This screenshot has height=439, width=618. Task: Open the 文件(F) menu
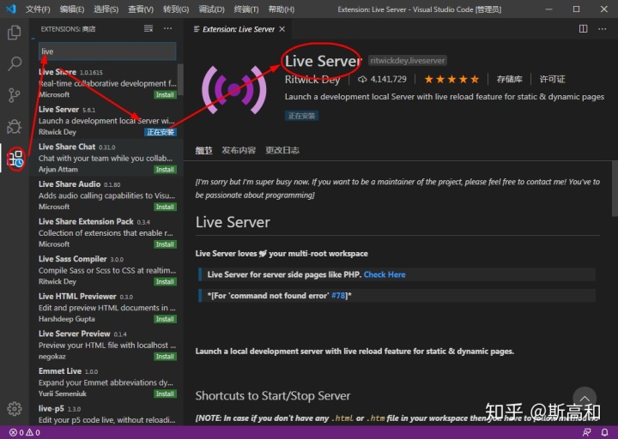38,9
